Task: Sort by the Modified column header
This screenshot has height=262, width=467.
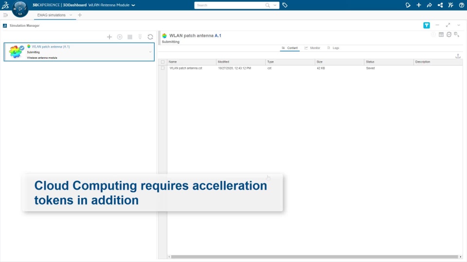Action: tap(241, 62)
